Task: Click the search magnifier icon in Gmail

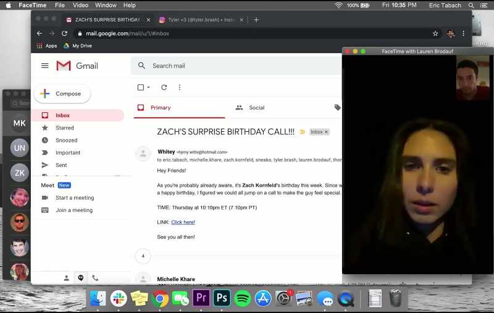Action: tap(141, 65)
